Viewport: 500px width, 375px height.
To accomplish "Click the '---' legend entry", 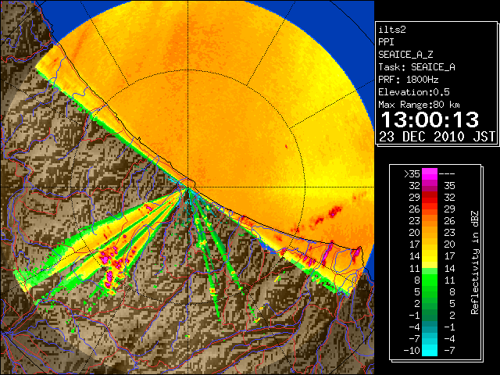I will click(447, 174).
